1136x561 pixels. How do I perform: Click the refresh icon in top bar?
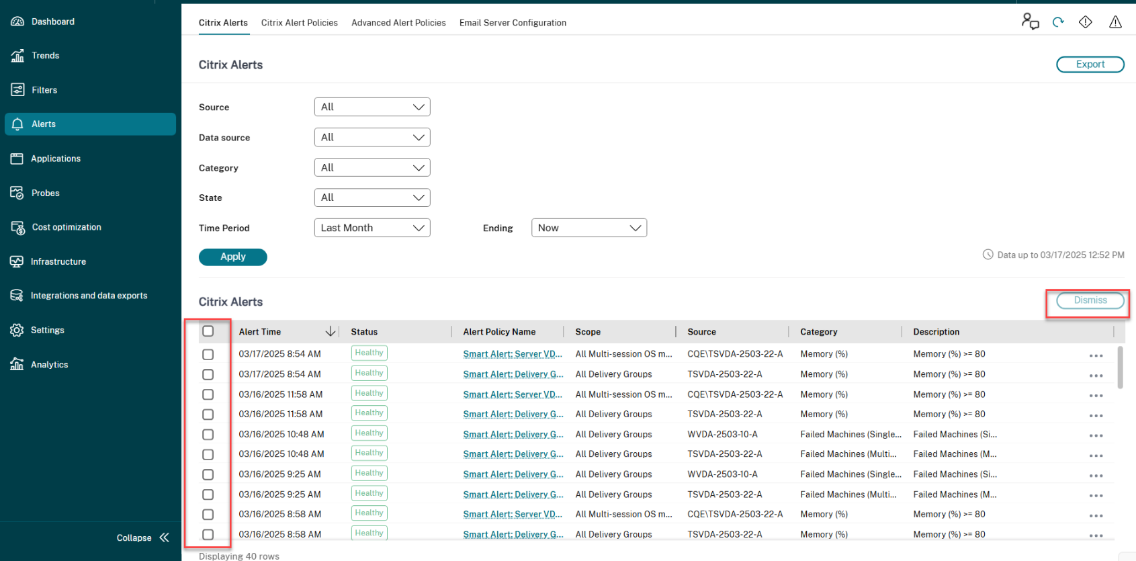pyautogui.click(x=1058, y=22)
